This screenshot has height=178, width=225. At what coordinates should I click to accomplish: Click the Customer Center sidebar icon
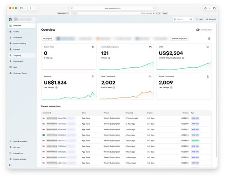(10, 73)
